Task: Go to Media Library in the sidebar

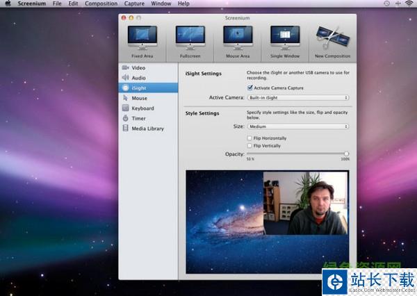Action: [x=147, y=129]
